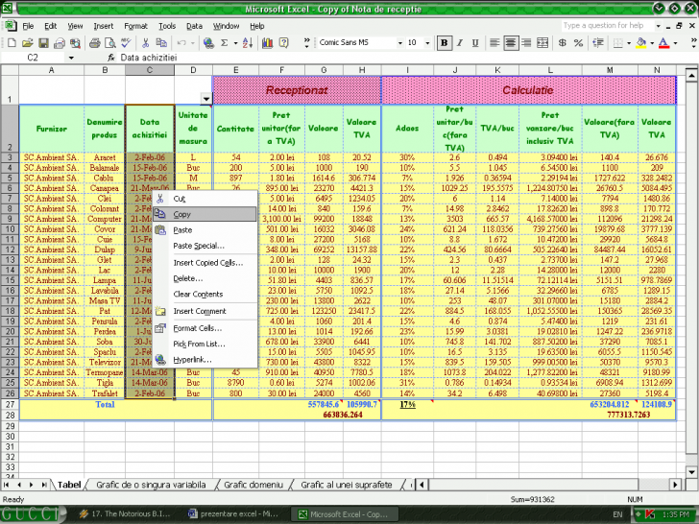Expand the Name Box dropdown arrow
Viewport: 699px width, 524px height.
(x=71, y=58)
